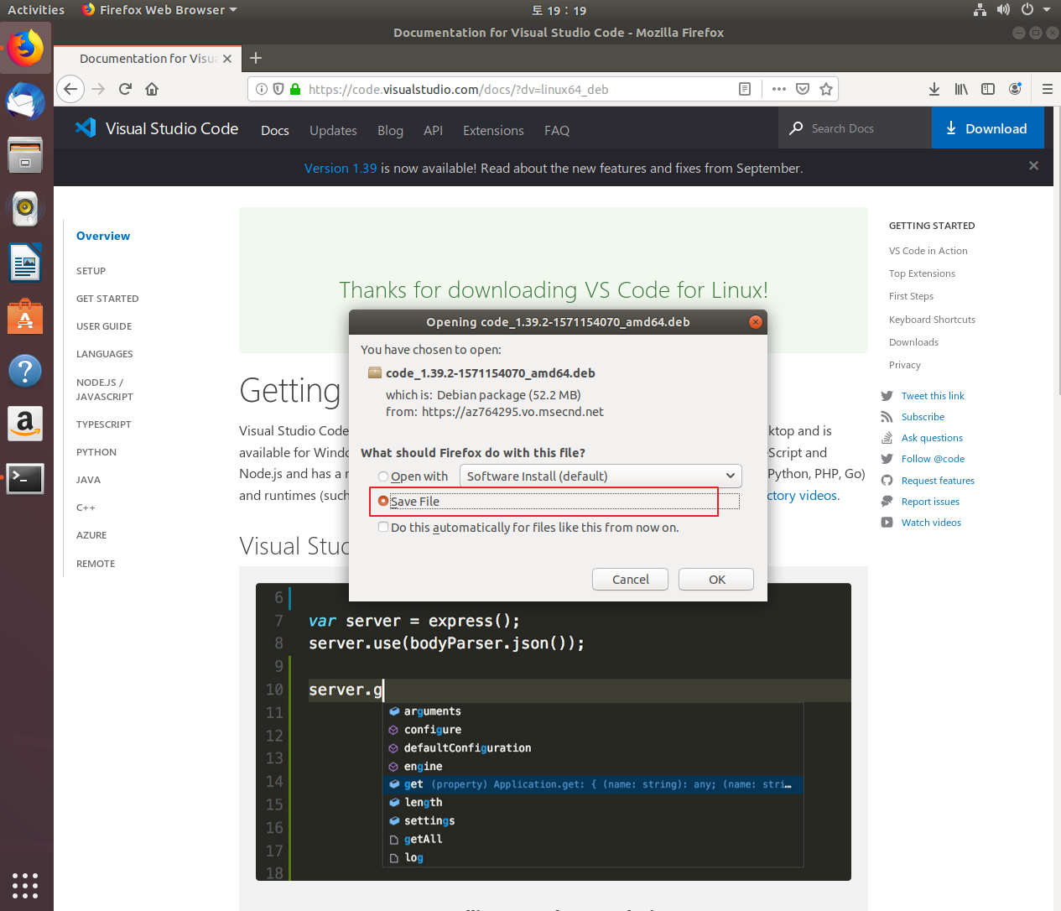Click the Visual Studio Code logo
The image size is (1061, 911).
[157, 128]
